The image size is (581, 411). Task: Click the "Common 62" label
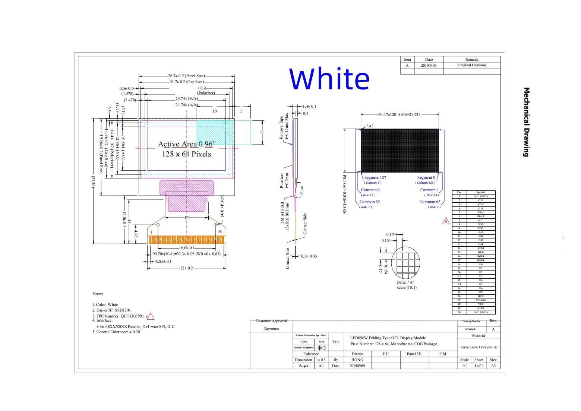click(x=370, y=202)
